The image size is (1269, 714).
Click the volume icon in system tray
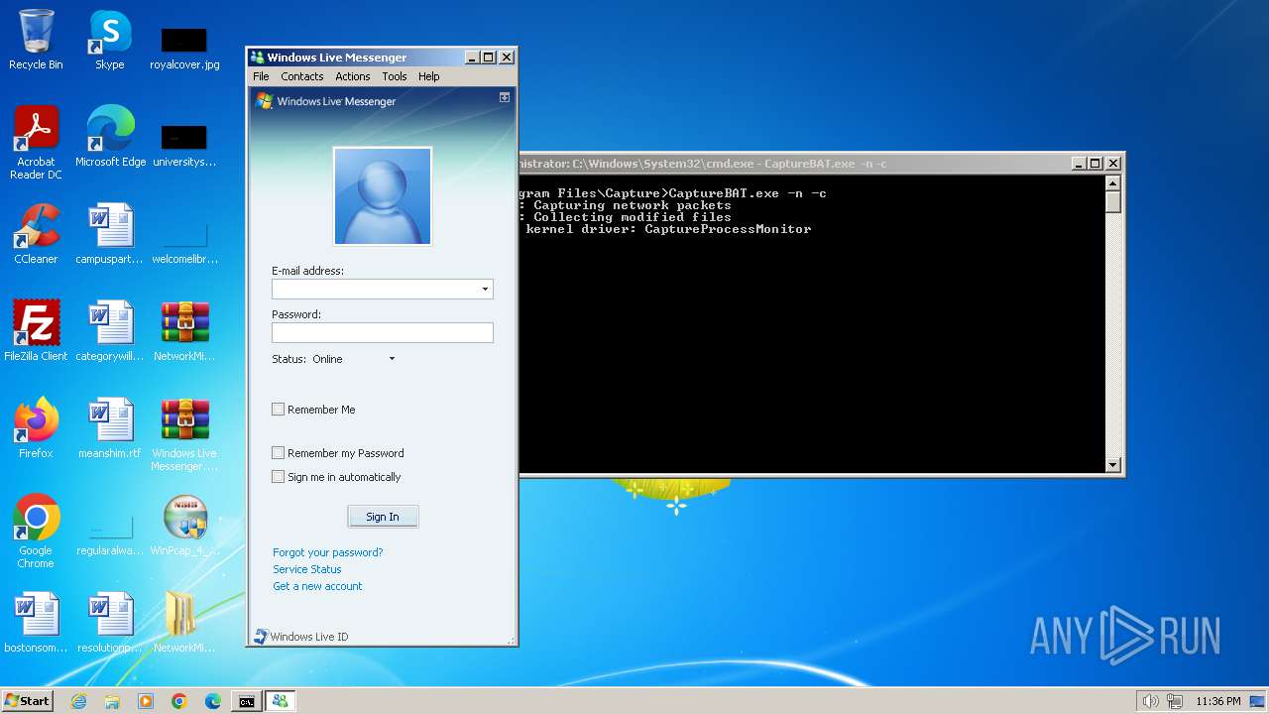point(1150,701)
